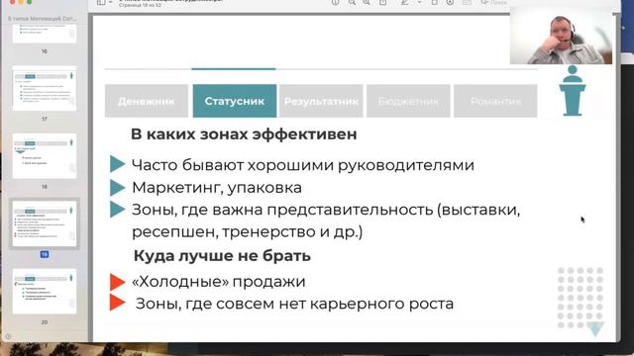The width and height of the screenshot is (634, 356).
Task: Click the zoom out magnifier in toolbar
Action: [353, 2]
